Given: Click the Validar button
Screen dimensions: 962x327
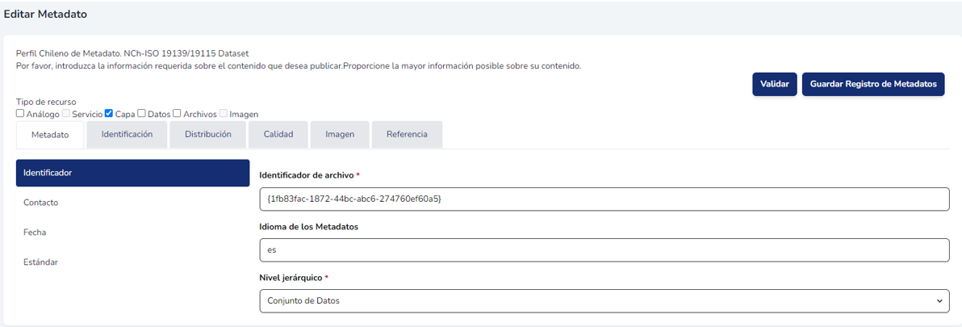Looking at the screenshot, I should click(x=775, y=84).
